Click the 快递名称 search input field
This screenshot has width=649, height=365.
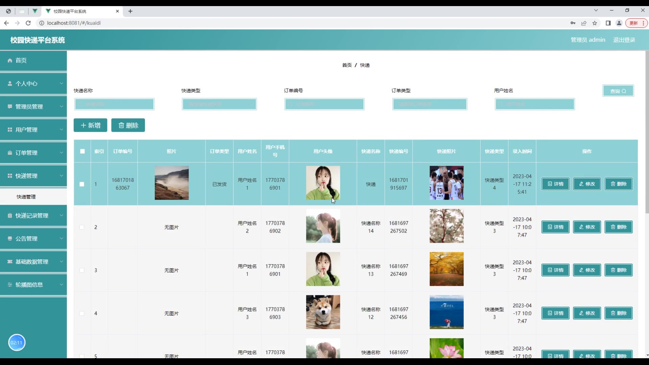[x=114, y=104]
